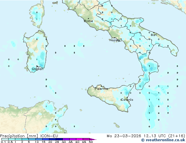The image size is (186, 143).
Task: Click the Bari city label
Action: 154,35
